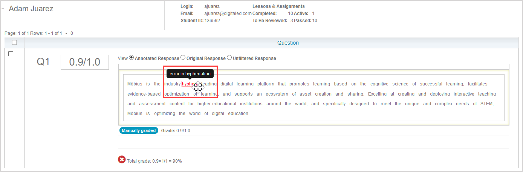This screenshot has height=172, width=523.
Task: Click the To Be Reviewed count
Action: point(292,21)
